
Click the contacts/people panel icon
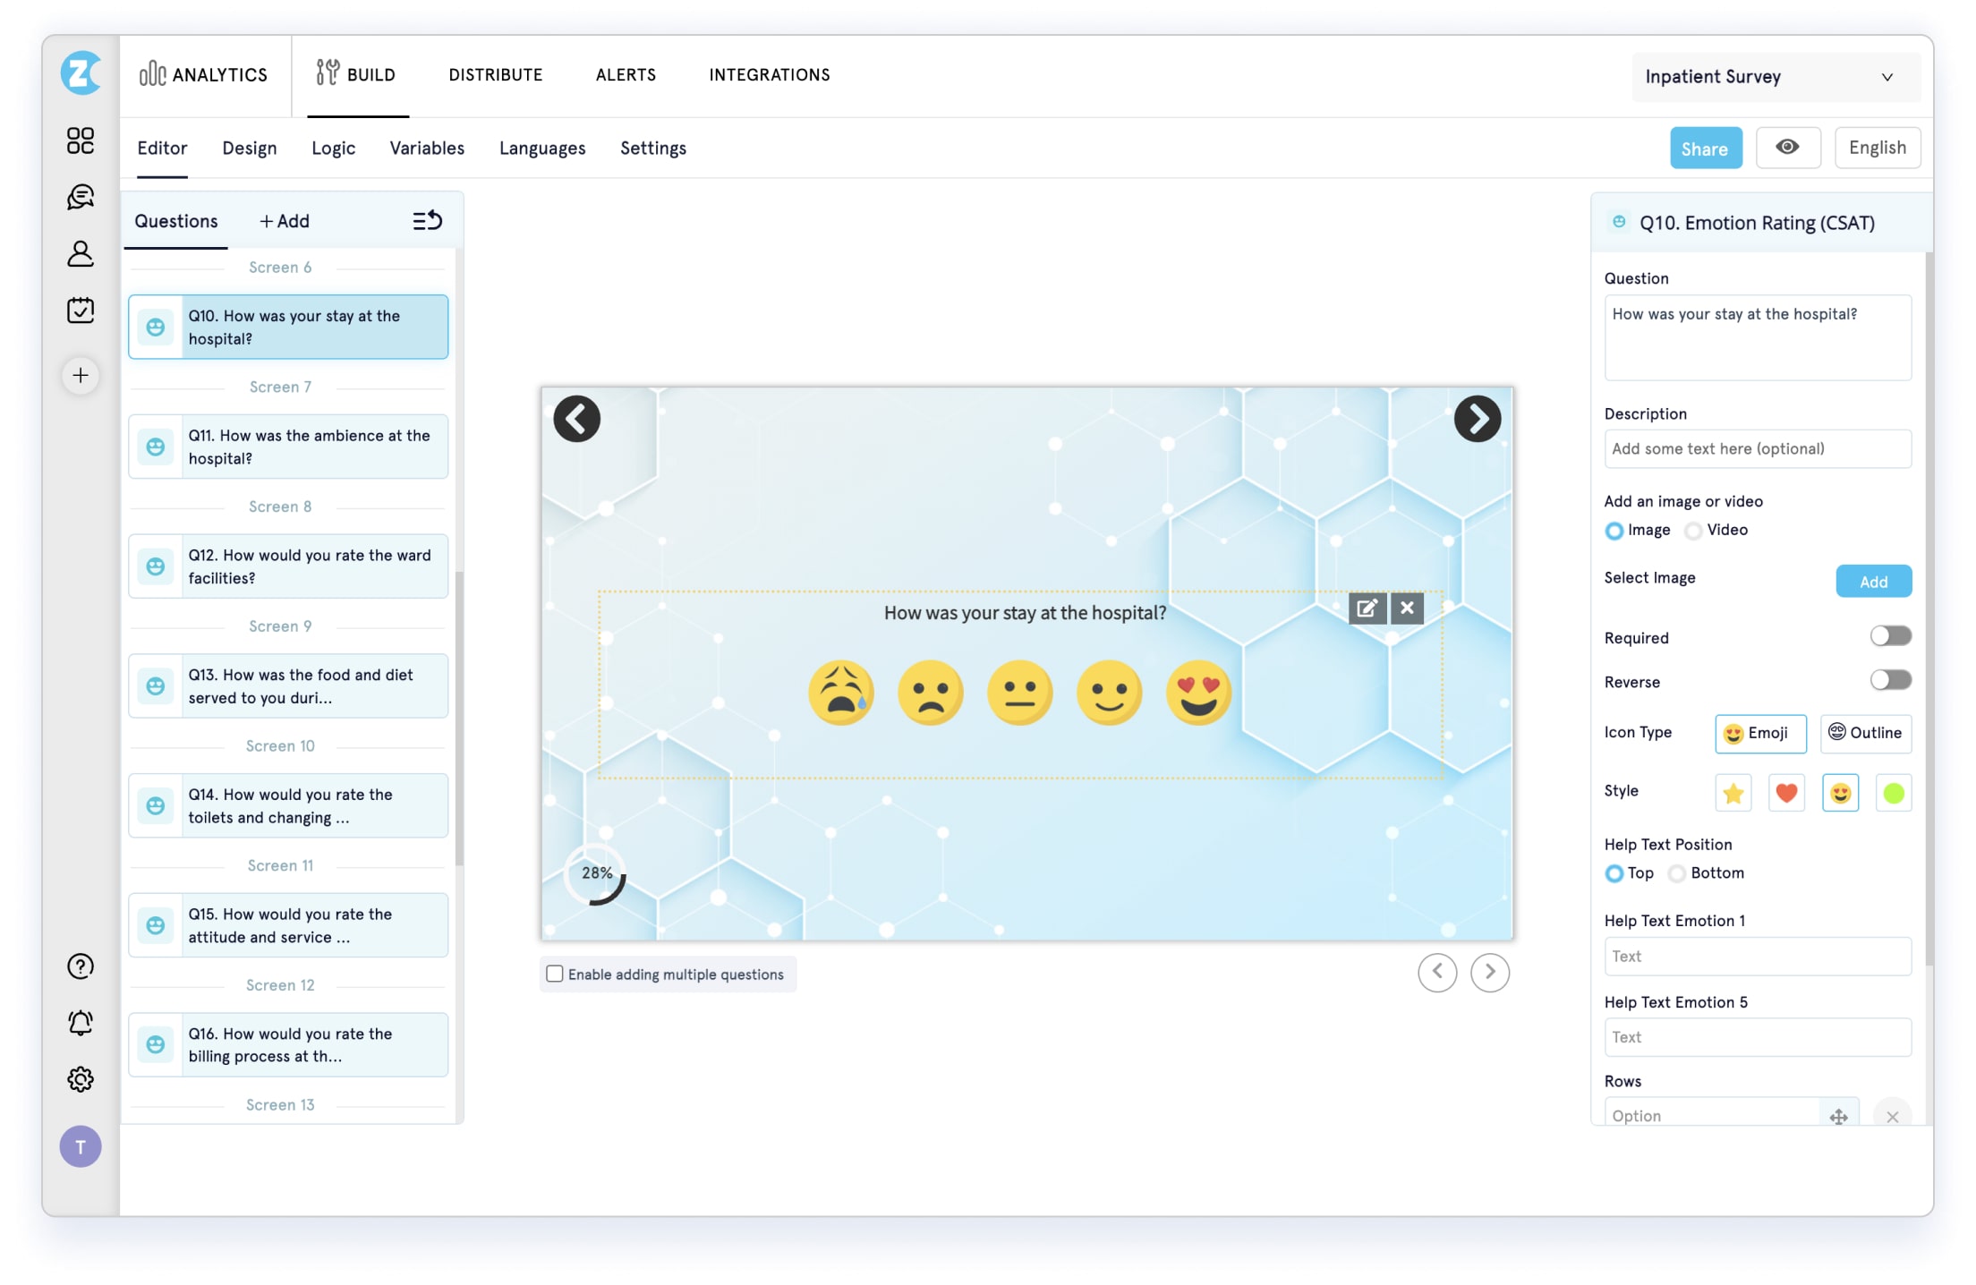click(80, 252)
